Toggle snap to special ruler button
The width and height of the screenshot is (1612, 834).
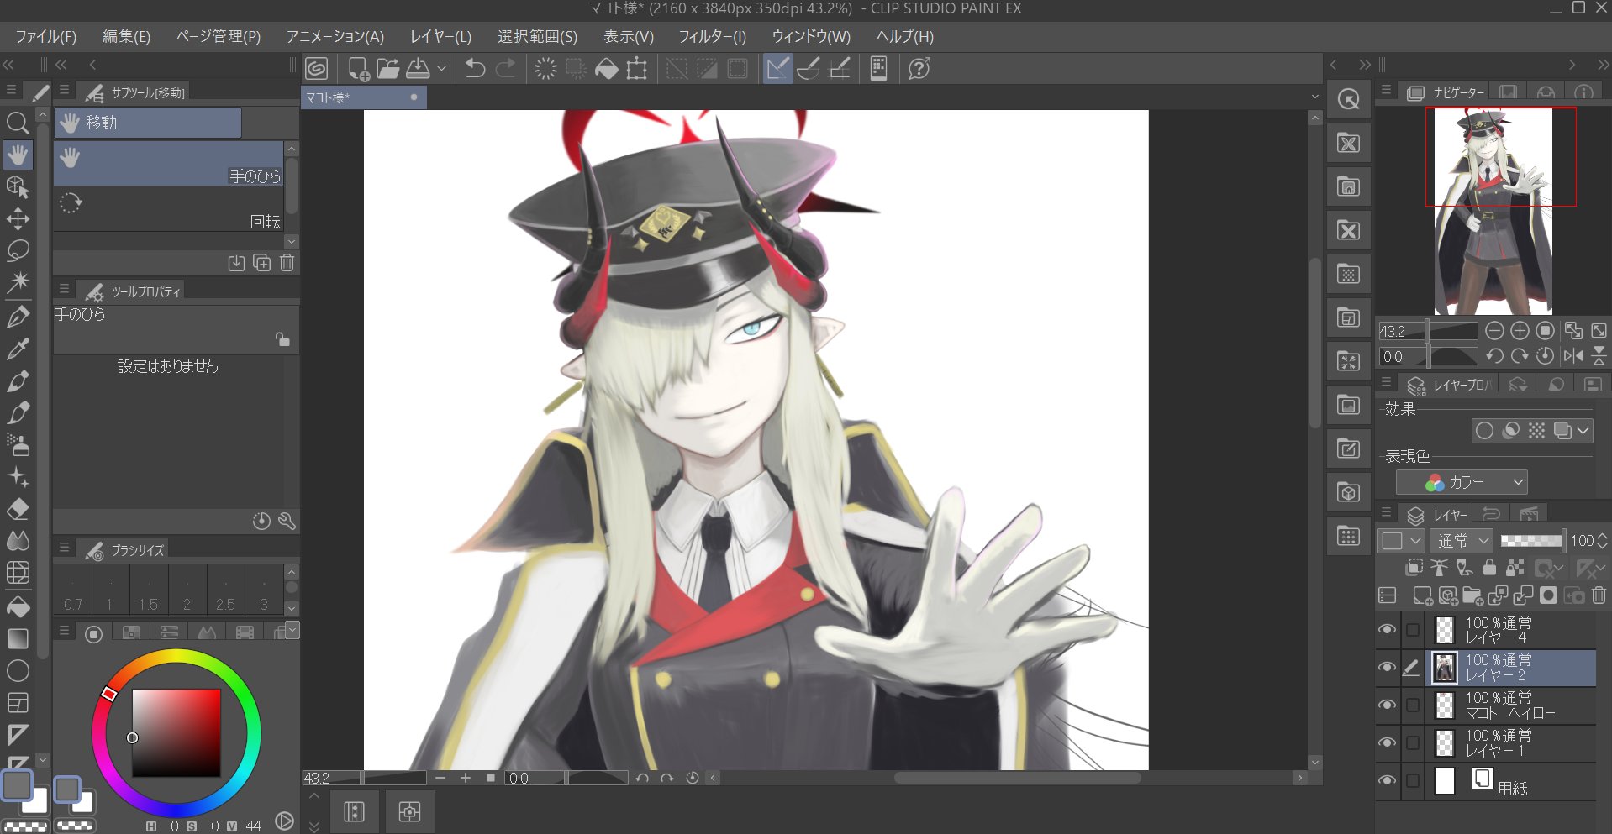point(809,69)
